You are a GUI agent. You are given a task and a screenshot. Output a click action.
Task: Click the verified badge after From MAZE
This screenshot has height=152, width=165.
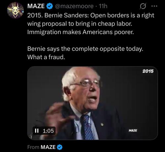(59, 147)
